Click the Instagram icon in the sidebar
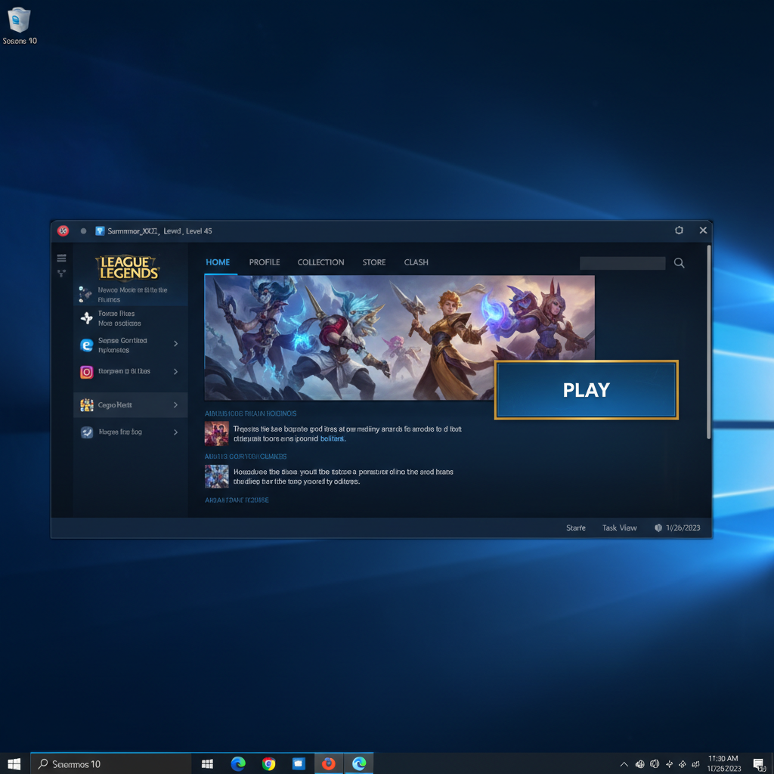Screen dimensions: 774x774 pos(88,373)
